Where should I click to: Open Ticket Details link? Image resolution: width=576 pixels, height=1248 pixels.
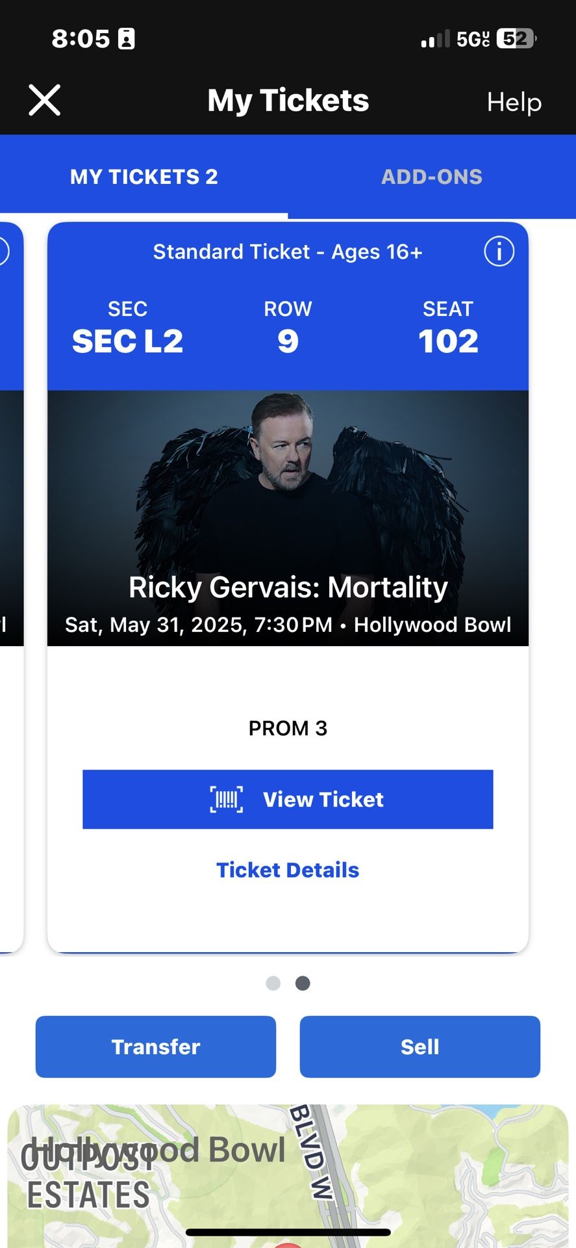click(x=288, y=870)
